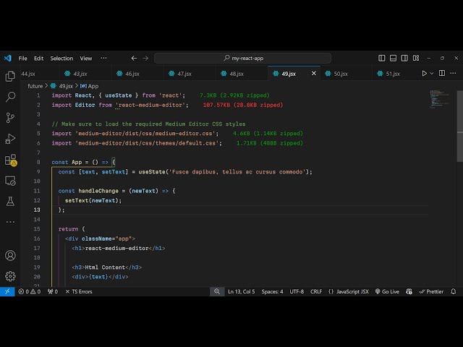Open the Search view icon

tap(10, 96)
